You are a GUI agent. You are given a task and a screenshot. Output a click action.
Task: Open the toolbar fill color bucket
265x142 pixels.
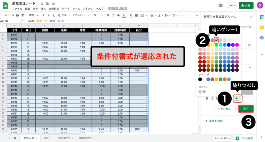click(131, 15)
